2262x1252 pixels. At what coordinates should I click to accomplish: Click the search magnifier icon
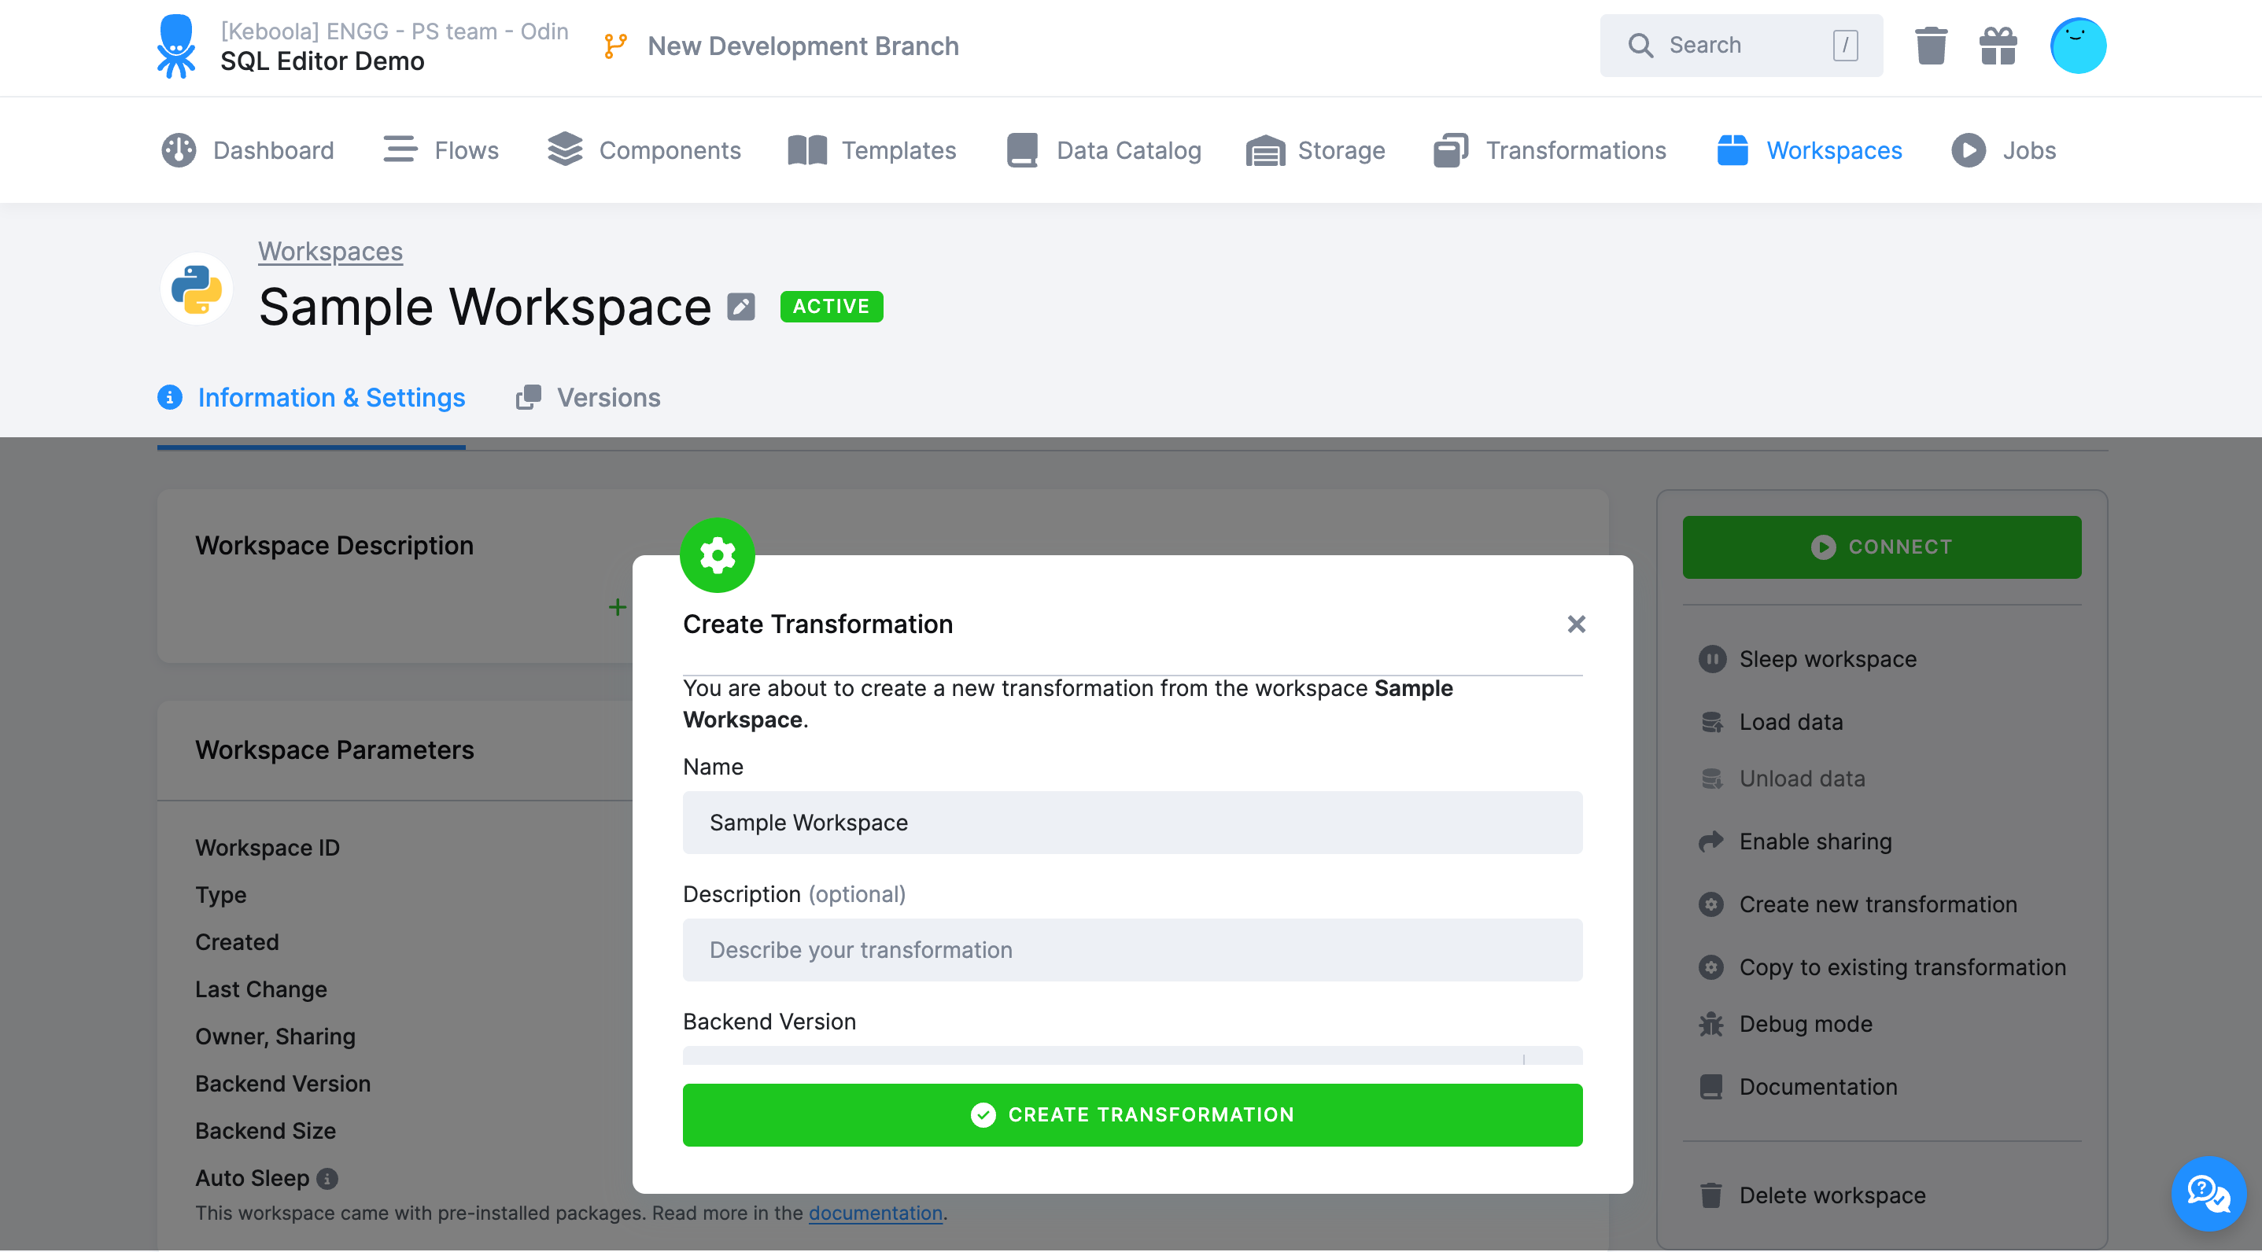[x=1640, y=45]
